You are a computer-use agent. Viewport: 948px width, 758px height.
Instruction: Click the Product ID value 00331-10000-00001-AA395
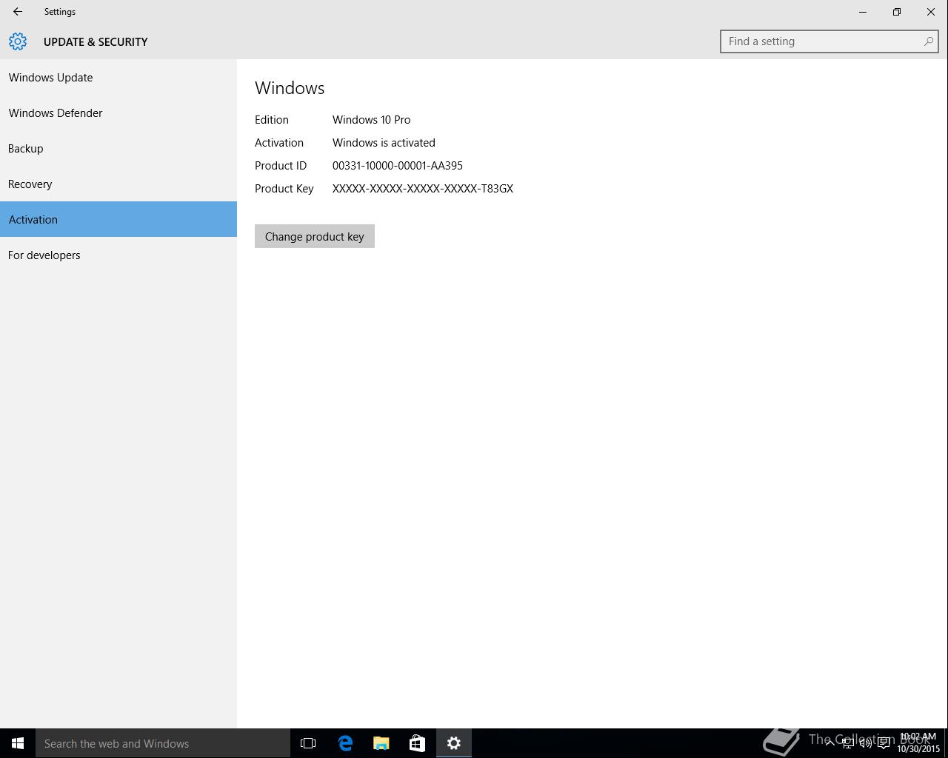click(398, 166)
